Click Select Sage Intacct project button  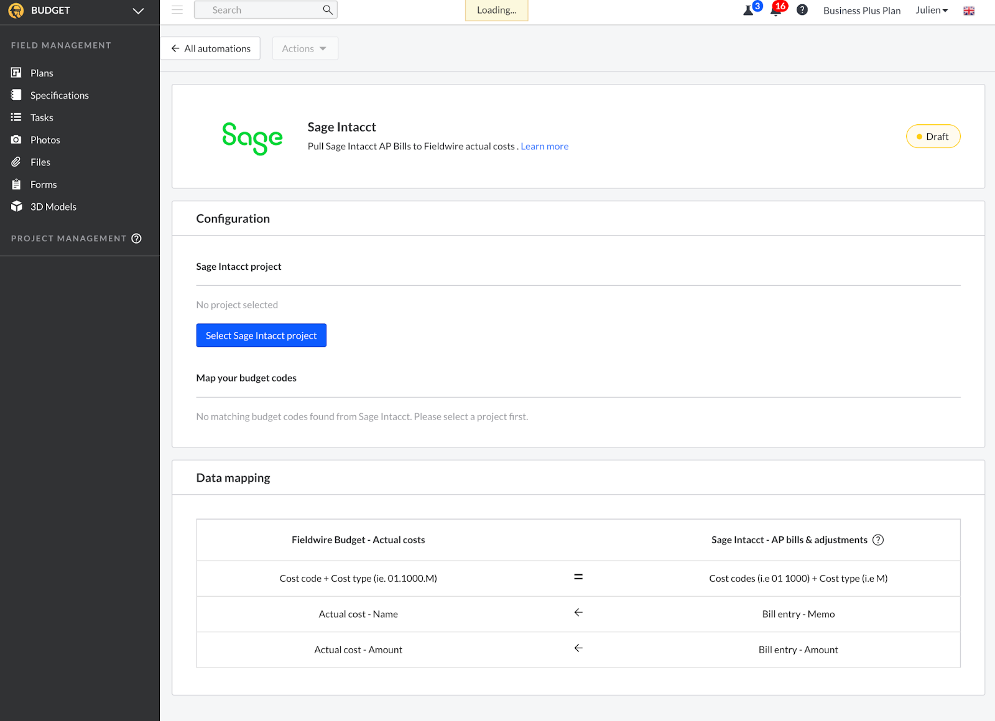click(x=261, y=336)
